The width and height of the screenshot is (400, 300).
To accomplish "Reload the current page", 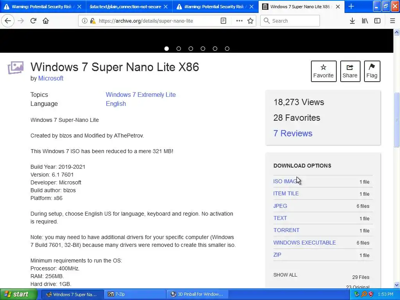I will [33, 21].
